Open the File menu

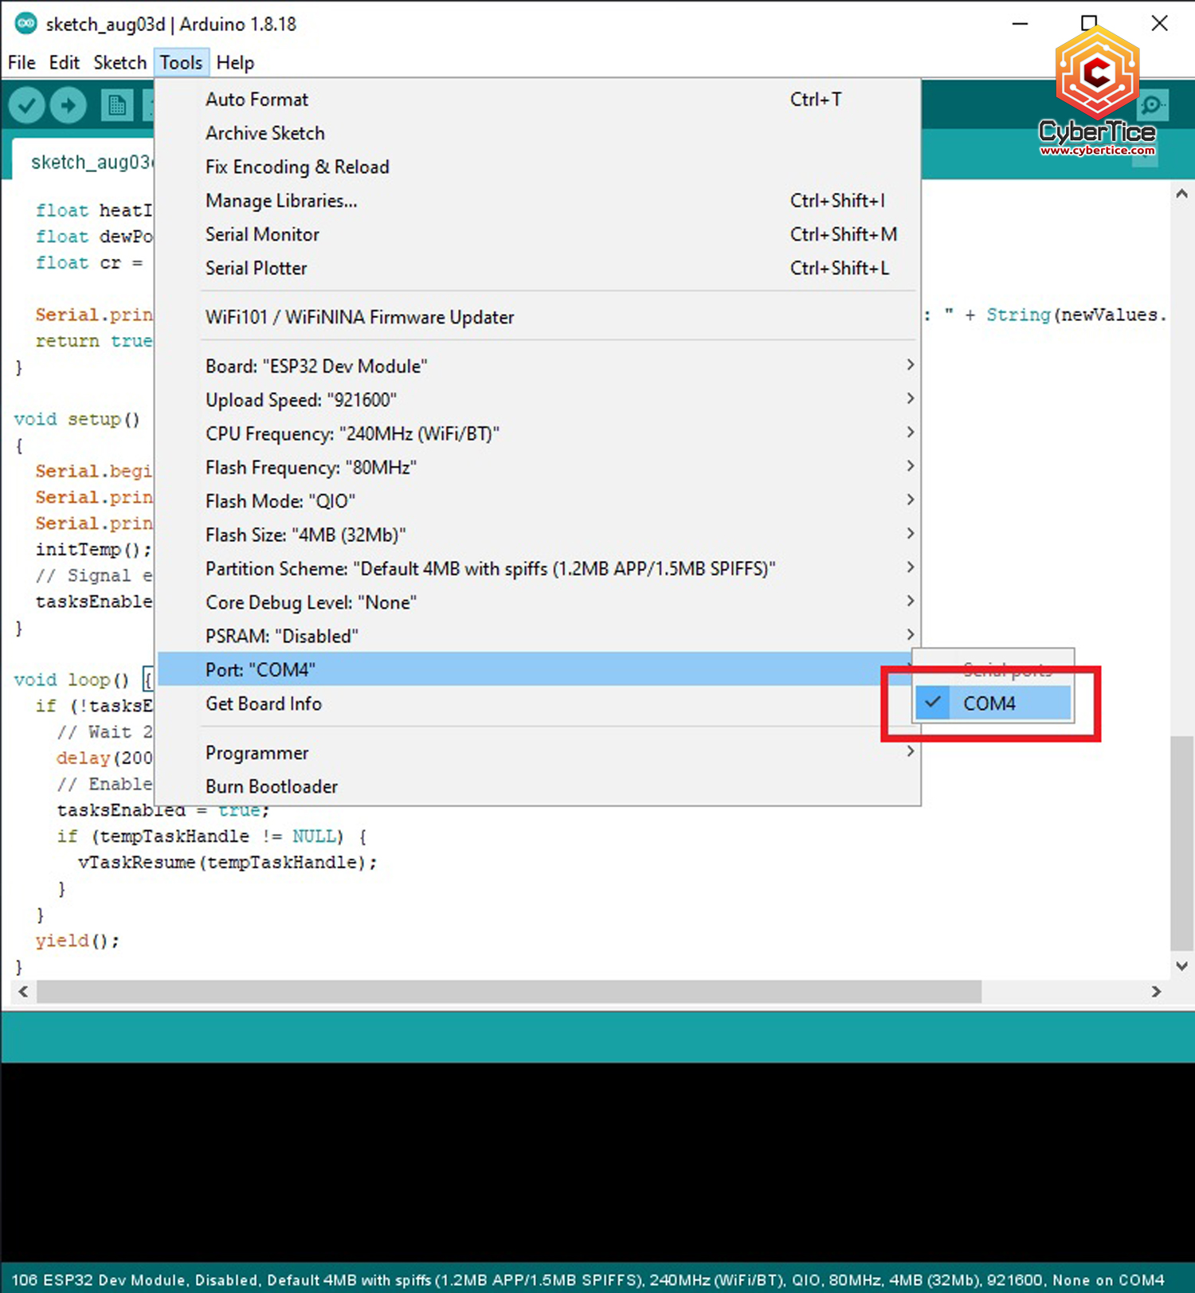(22, 63)
